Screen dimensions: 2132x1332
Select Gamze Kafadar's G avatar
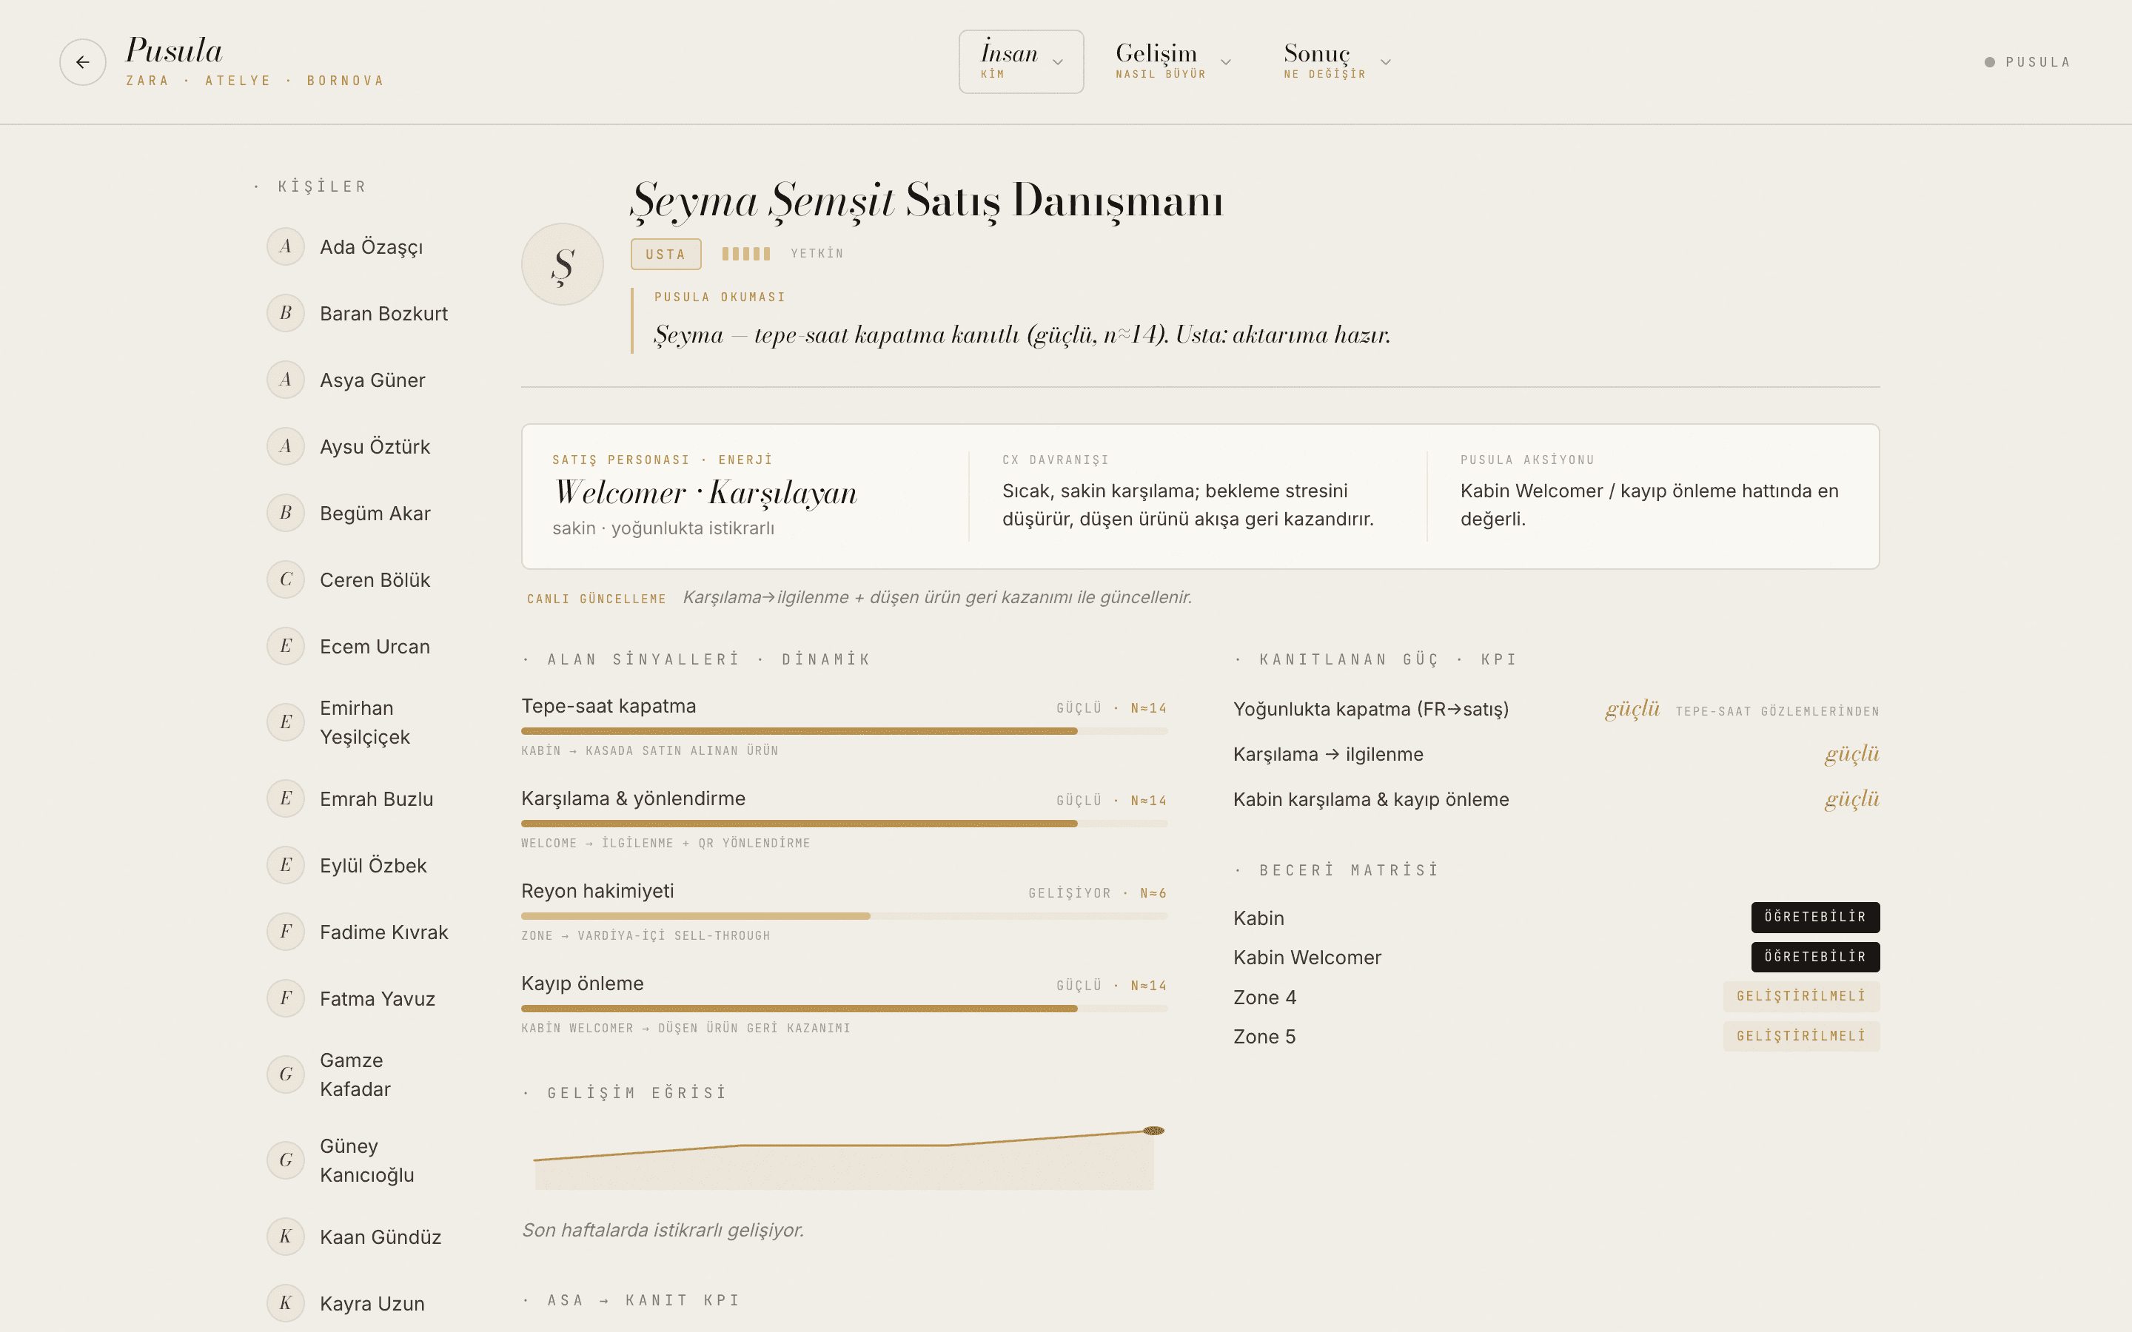(286, 1074)
